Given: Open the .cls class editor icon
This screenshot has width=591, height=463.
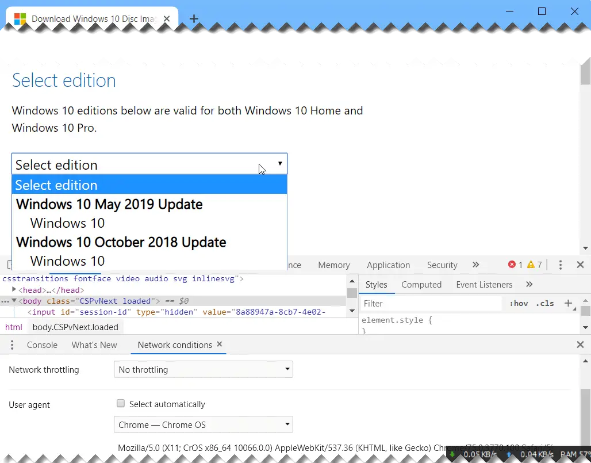Looking at the screenshot, I should click(x=545, y=303).
